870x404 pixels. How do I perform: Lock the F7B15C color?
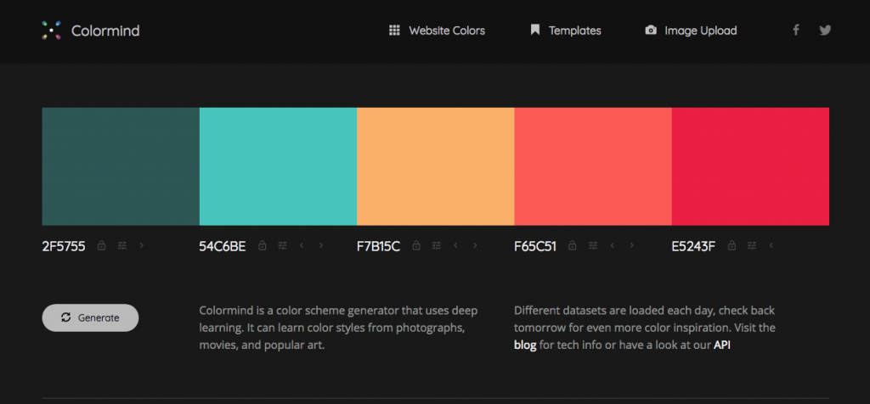click(416, 245)
